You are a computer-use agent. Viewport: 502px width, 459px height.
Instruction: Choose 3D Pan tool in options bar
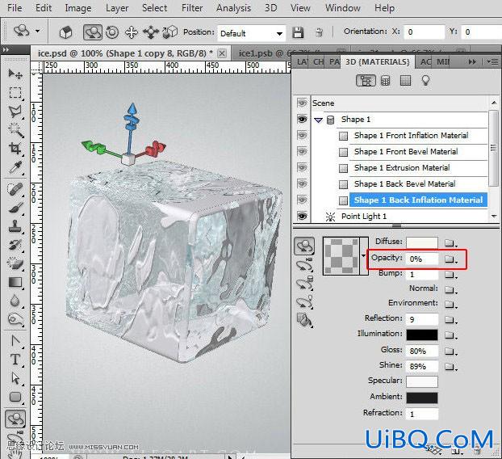point(132,32)
